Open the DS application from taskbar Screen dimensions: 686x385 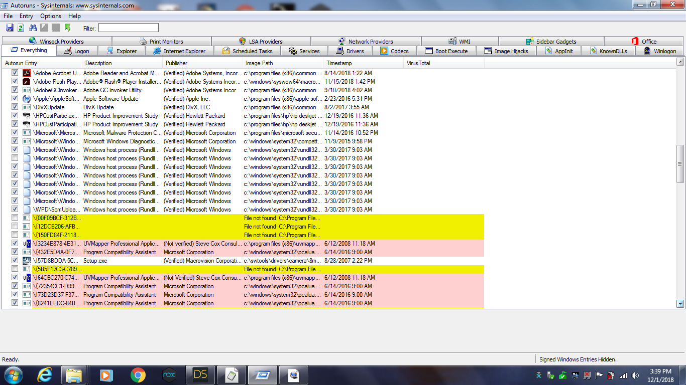(x=200, y=375)
